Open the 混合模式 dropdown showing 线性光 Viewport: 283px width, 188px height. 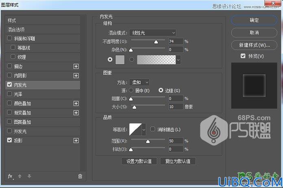pos(153,33)
